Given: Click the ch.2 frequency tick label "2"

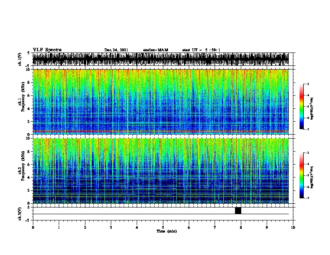Looking at the screenshot, I should (x=29, y=190).
